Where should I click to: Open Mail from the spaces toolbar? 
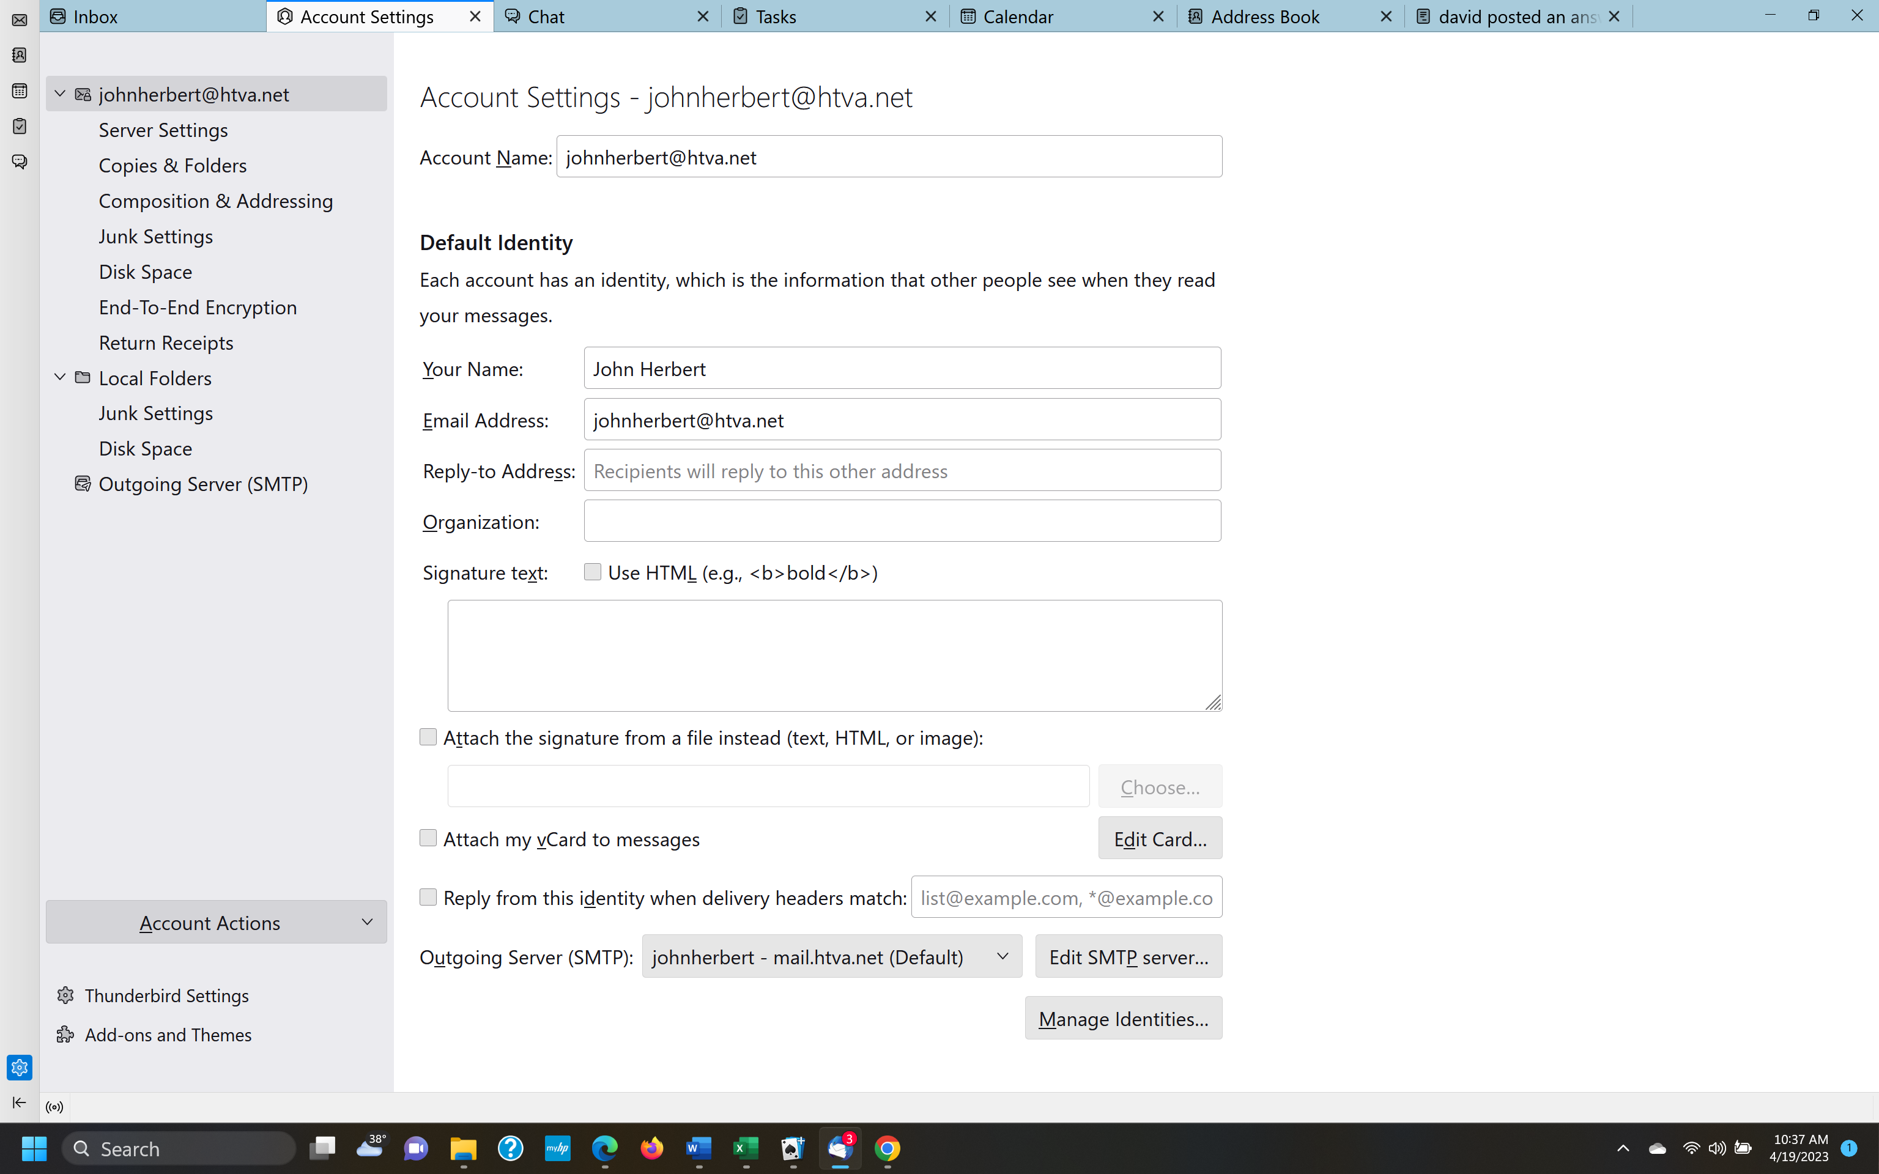pyautogui.click(x=20, y=20)
